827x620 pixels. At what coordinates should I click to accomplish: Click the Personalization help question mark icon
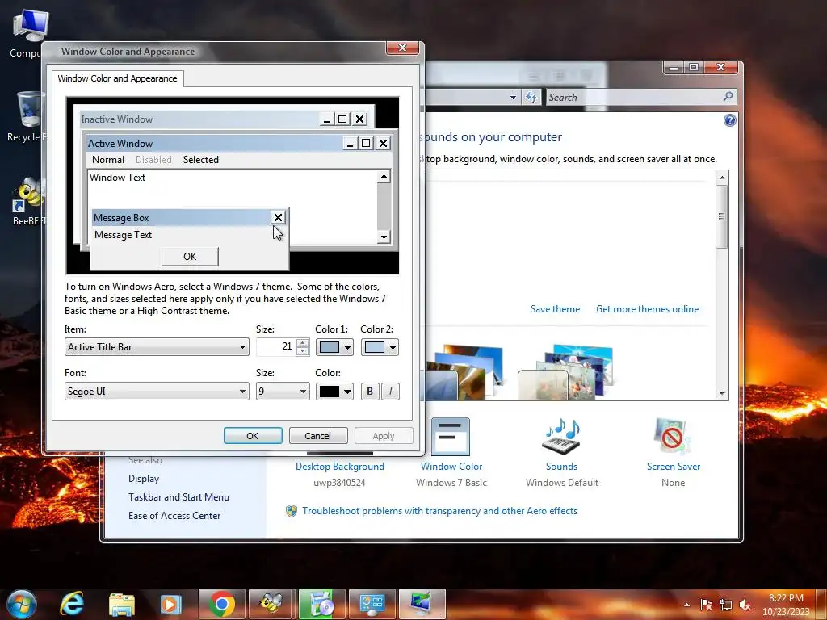click(x=729, y=121)
